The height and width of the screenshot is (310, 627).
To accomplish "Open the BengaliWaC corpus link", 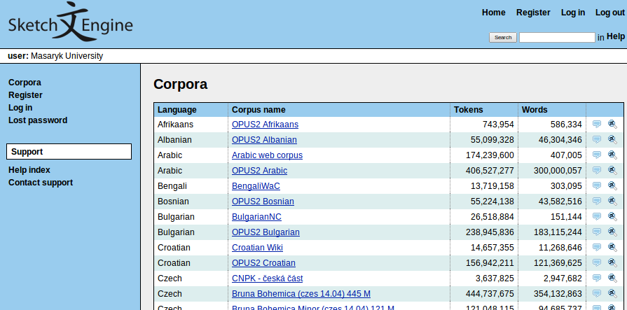I will pyautogui.click(x=256, y=186).
